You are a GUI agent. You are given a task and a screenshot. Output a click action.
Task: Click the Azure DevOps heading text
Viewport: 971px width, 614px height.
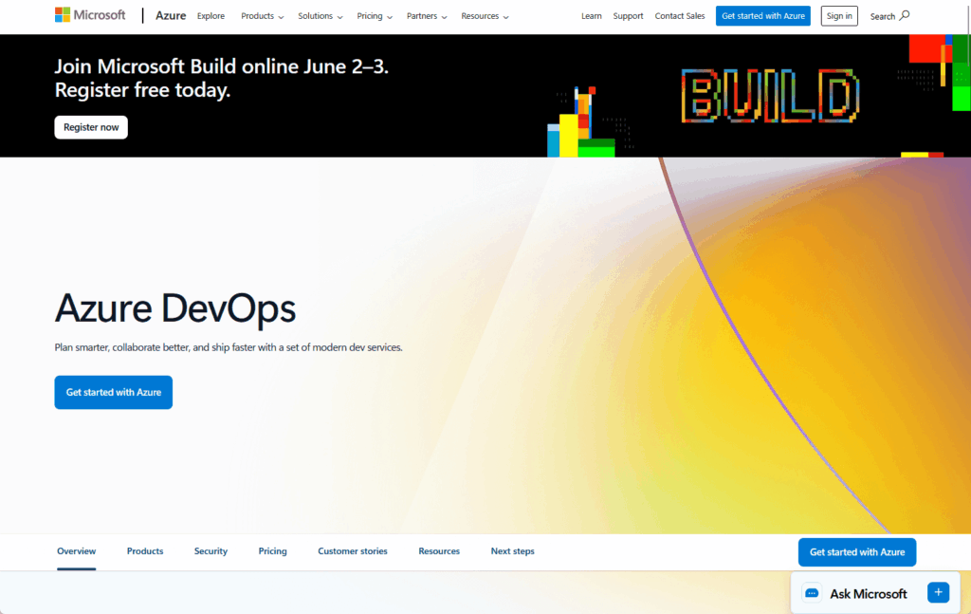175,307
